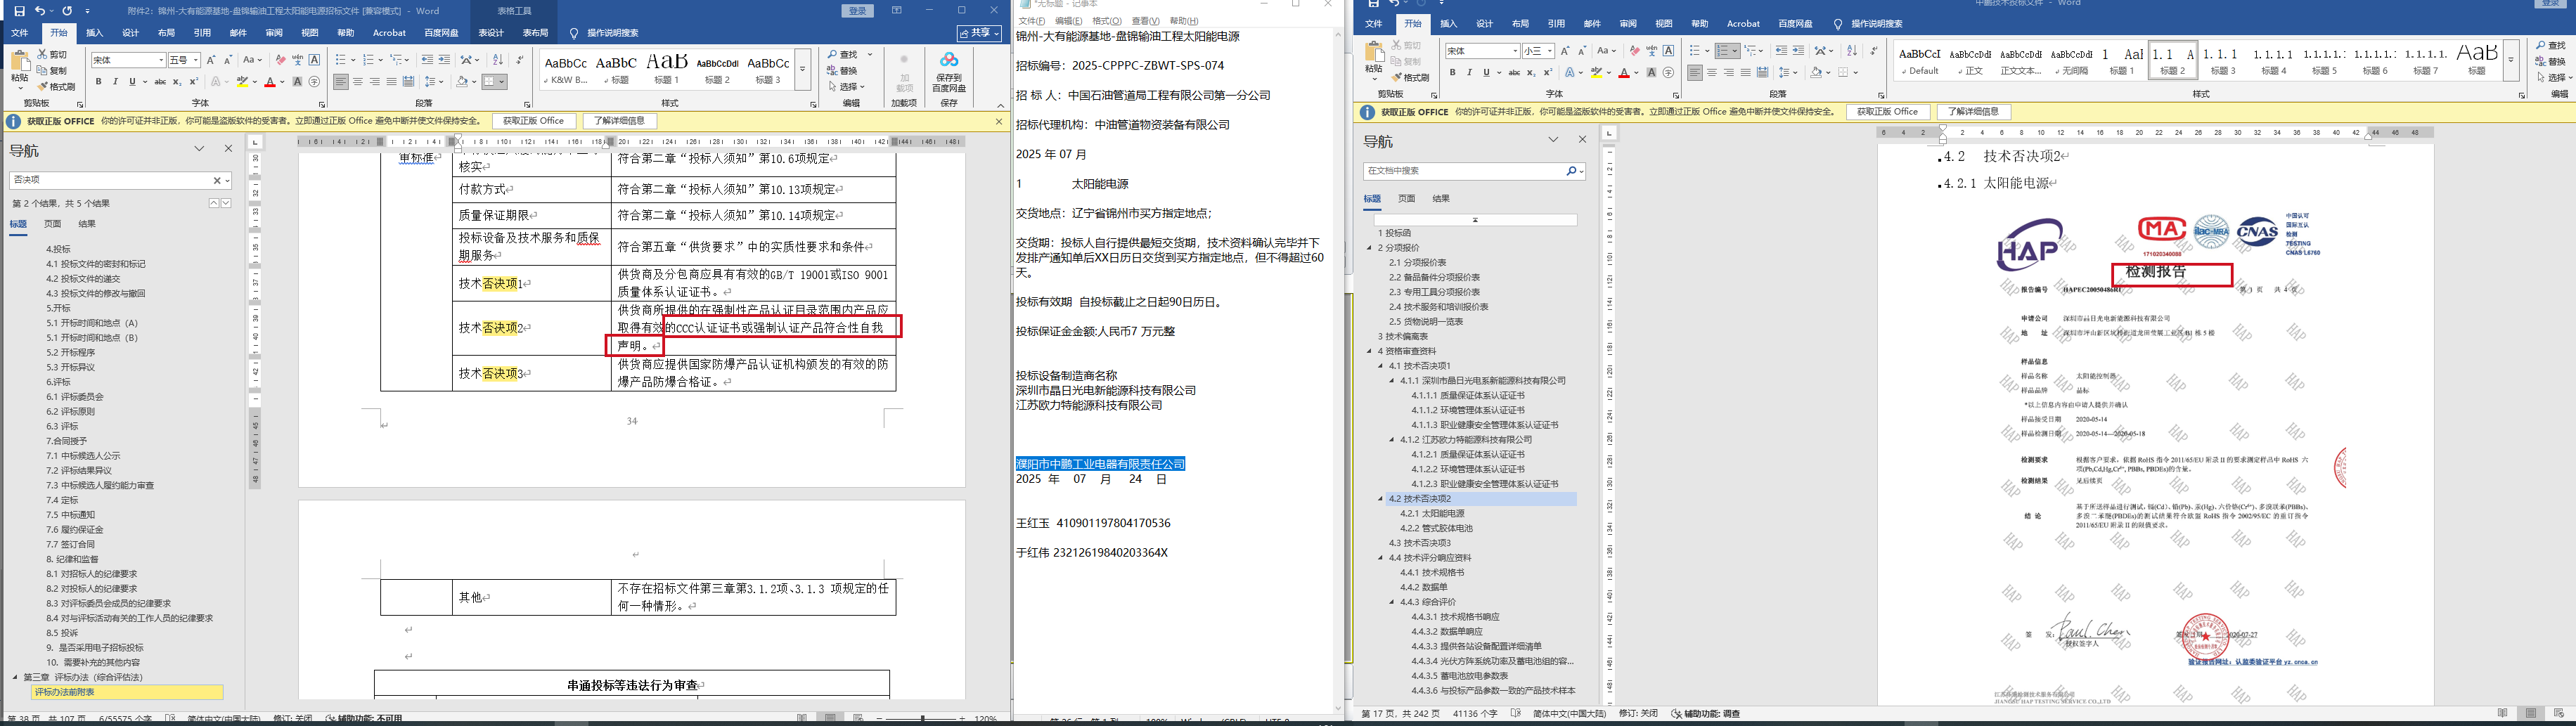Copy selection with 复制 in 附件2 Word
2576x726 pixels.
[53, 71]
